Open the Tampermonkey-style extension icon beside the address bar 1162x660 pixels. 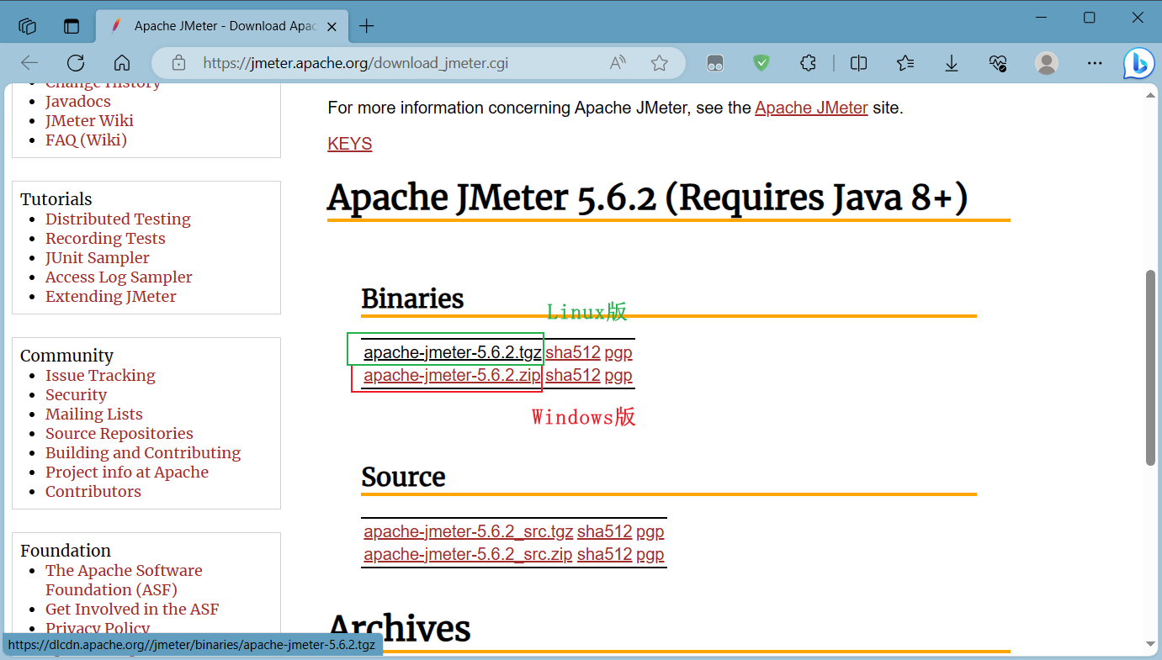pyautogui.click(x=715, y=63)
